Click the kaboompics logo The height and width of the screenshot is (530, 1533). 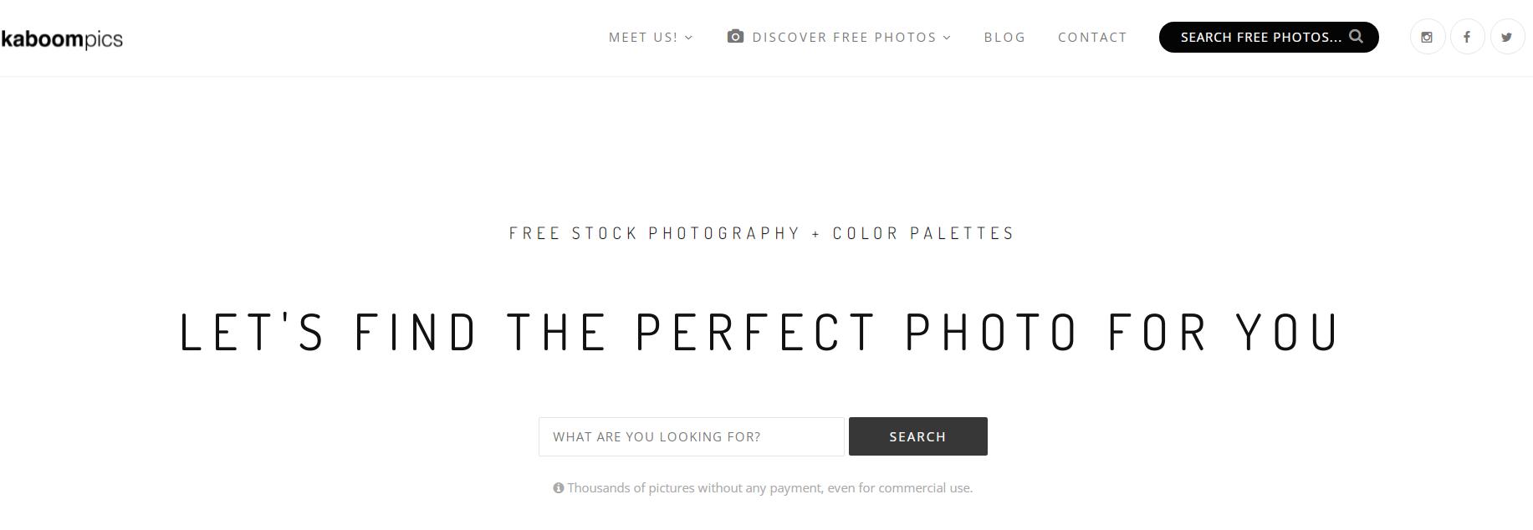[x=62, y=39]
